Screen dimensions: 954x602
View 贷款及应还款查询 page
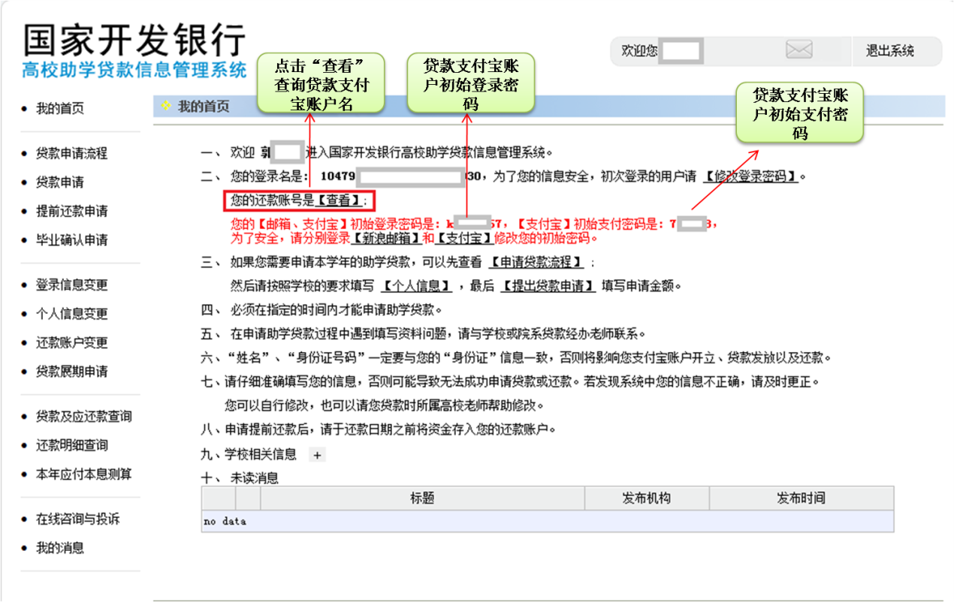pyautogui.click(x=83, y=417)
